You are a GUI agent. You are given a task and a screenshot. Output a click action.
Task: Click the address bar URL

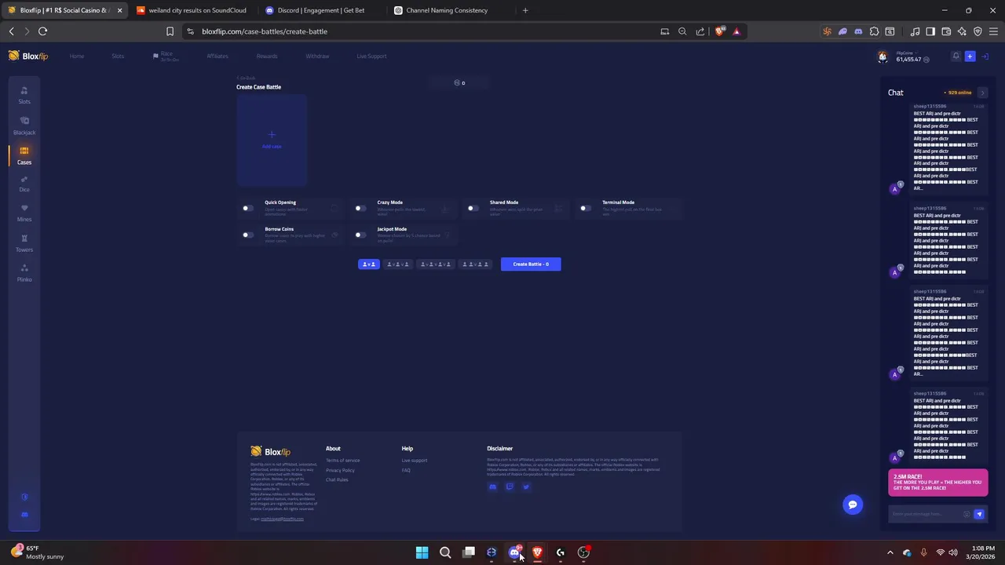coord(265,31)
